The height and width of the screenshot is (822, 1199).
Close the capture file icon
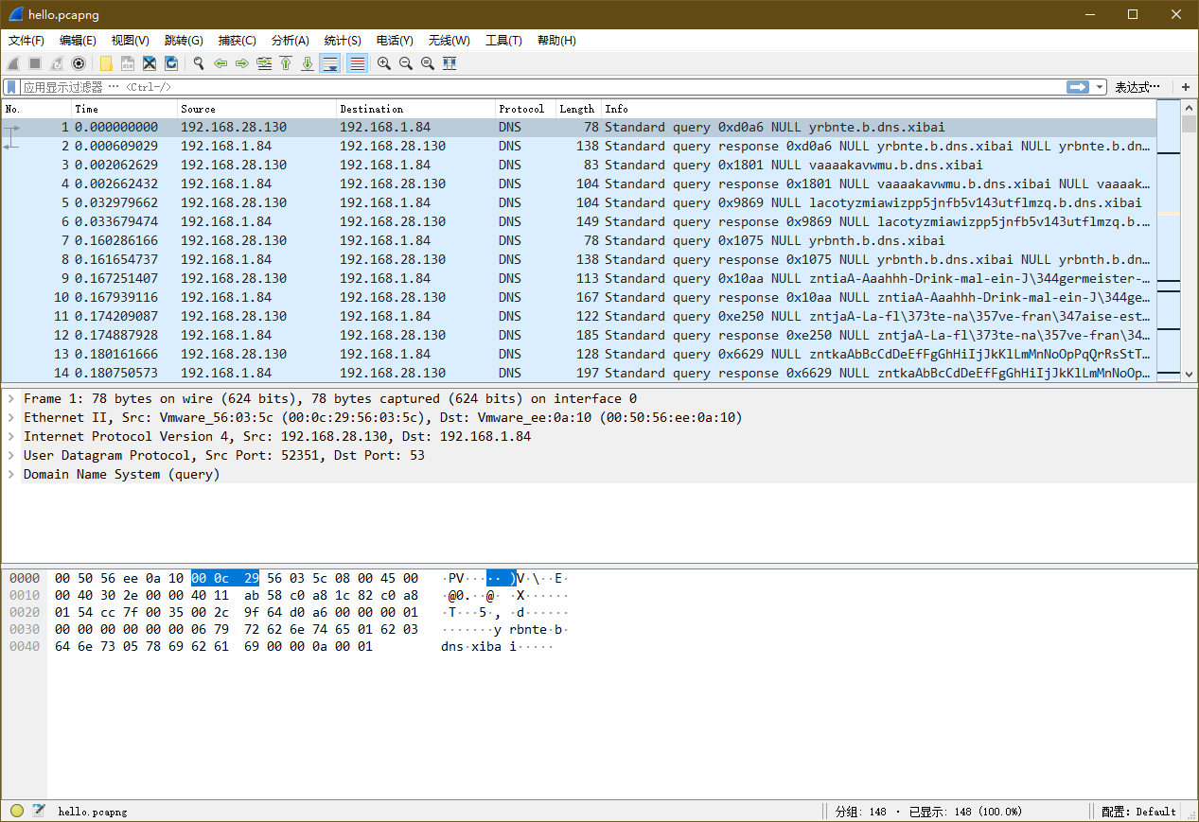pos(150,63)
